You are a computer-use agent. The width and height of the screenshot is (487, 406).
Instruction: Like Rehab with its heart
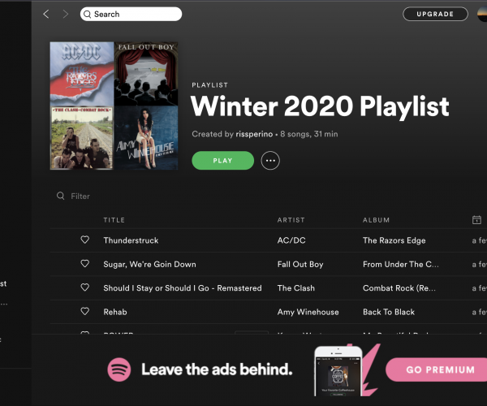(x=84, y=311)
